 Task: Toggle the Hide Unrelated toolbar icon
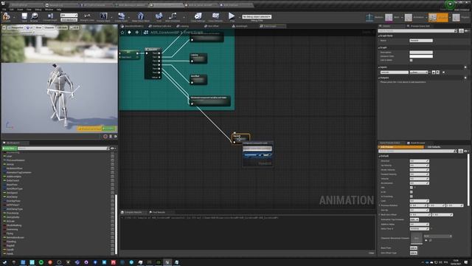click(x=173, y=17)
